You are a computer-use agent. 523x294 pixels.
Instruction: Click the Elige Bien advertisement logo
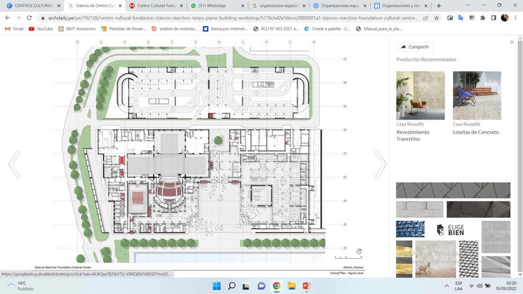(450, 230)
